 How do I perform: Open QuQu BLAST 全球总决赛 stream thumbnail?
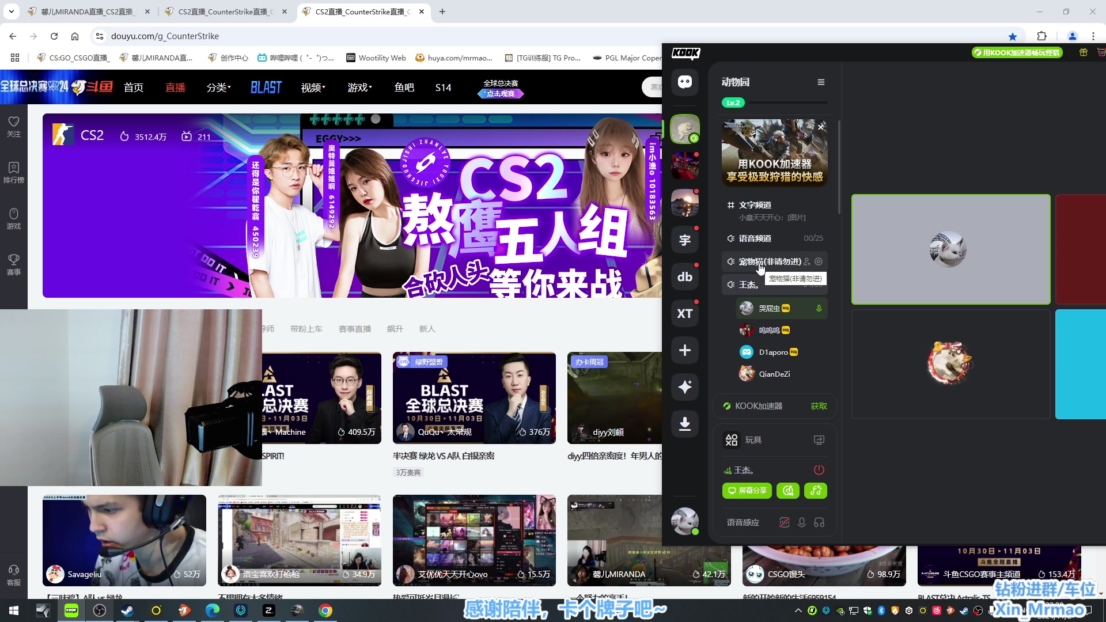pos(474,398)
